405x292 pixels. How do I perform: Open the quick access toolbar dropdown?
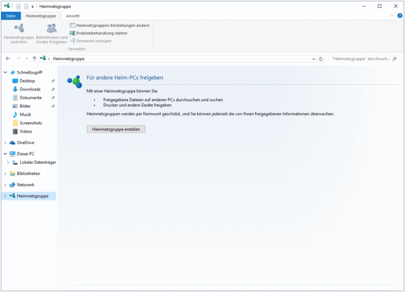coord(33,7)
